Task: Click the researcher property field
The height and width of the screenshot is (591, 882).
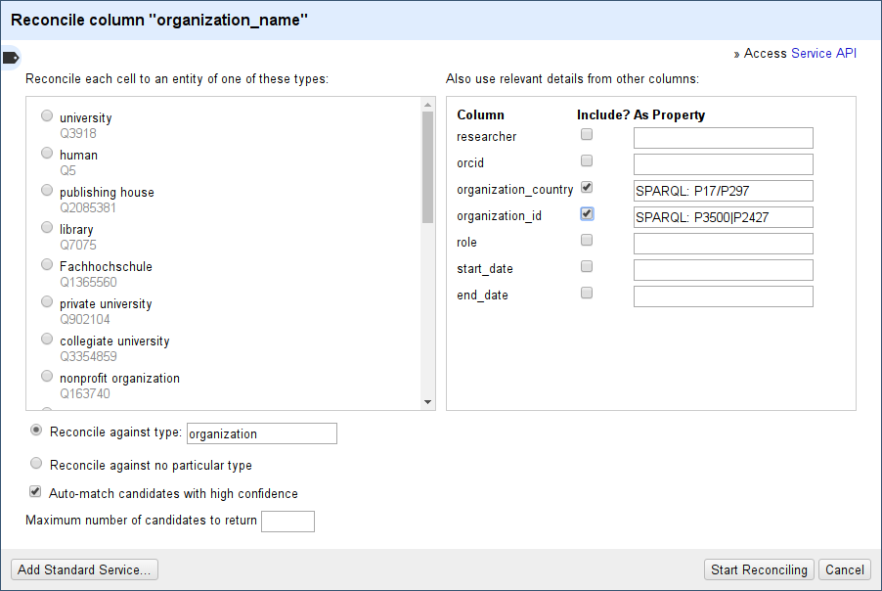Action: 723,138
